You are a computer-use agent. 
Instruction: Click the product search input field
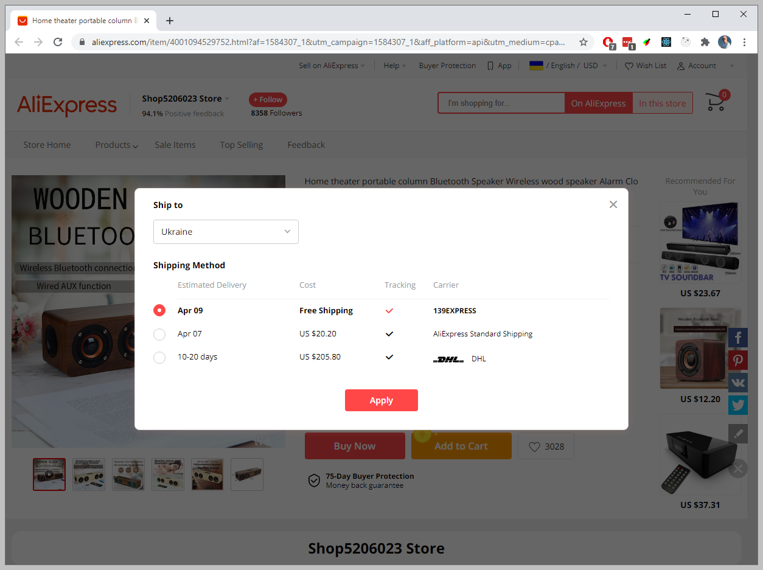pos(501,103)
